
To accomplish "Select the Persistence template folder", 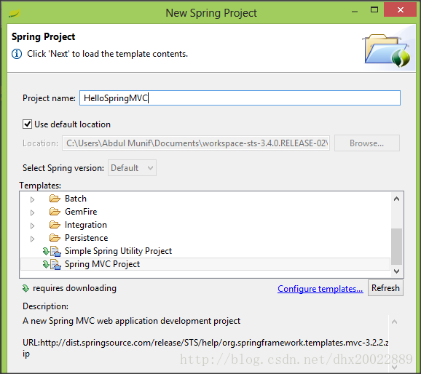I will 87,238.
